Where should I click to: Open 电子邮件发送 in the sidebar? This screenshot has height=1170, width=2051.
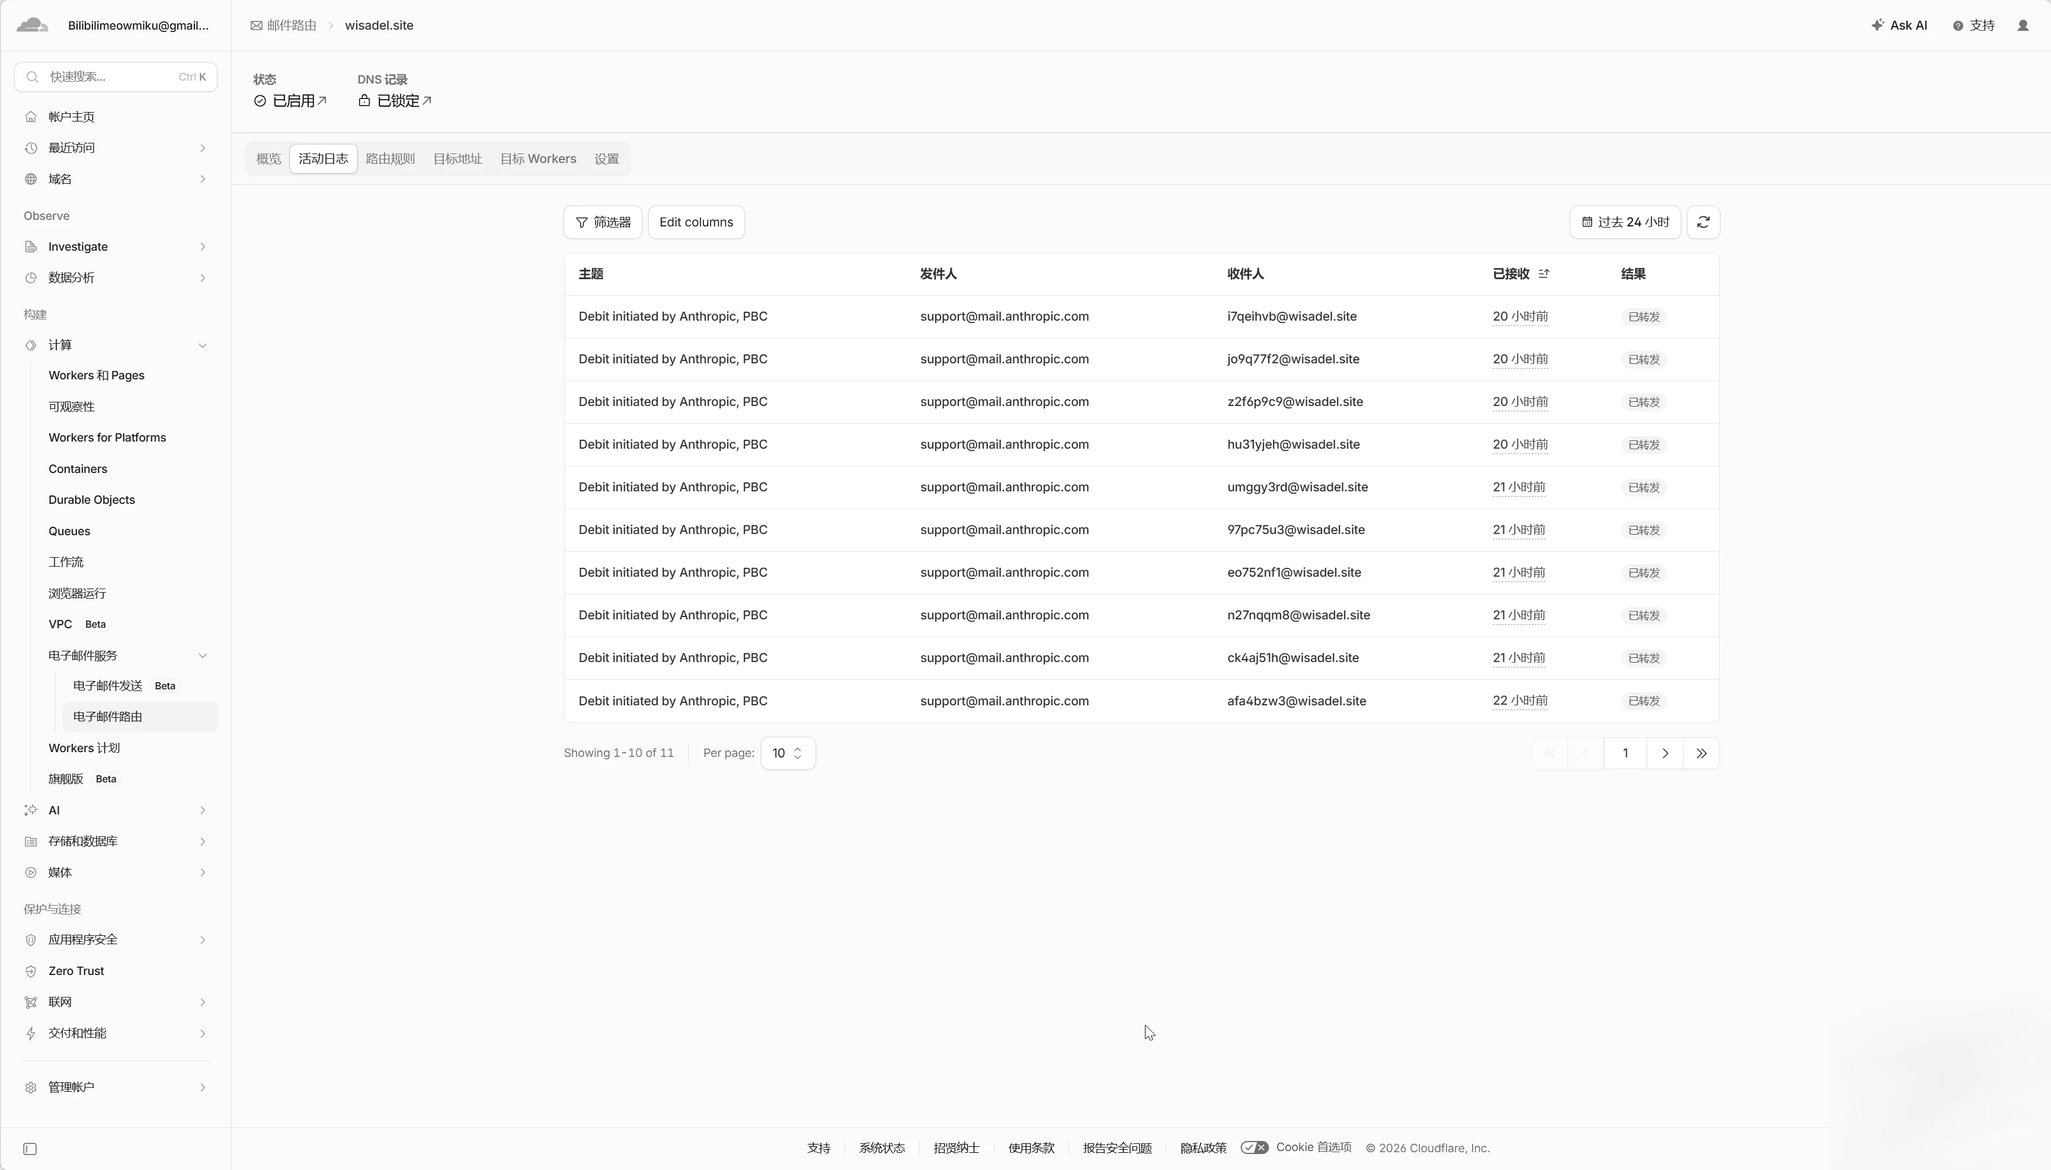click(x=108, y=685)
